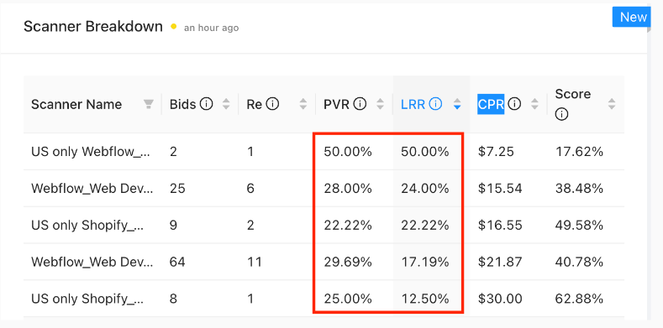Select Webflow_Web Dev row with 25 bids

pyautogui.click(x=324, y=188)
